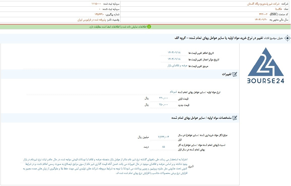Viewport: 291px width, 186px height.
Task: Click the مشخصات مواد اولیه section heading text
Action: 201,118
